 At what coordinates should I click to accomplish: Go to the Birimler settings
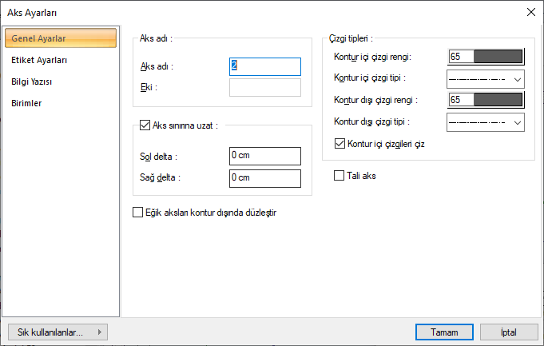(x=27, y=103)
